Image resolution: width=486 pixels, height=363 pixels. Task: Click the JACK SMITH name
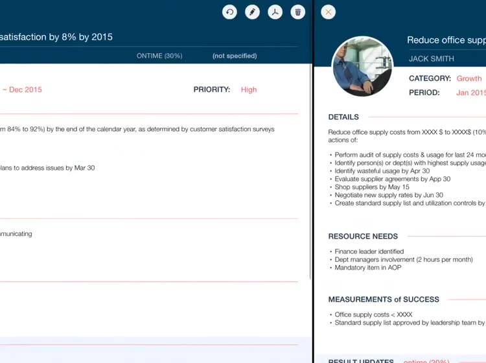(432, 58)
